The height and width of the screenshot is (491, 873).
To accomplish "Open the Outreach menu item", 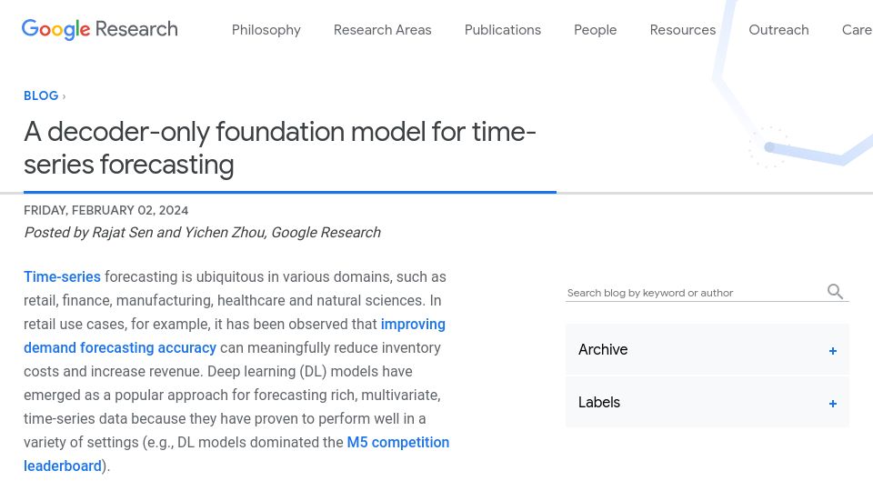I will tap(778, 30).
